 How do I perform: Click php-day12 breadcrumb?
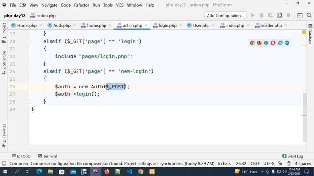(15, 15)
